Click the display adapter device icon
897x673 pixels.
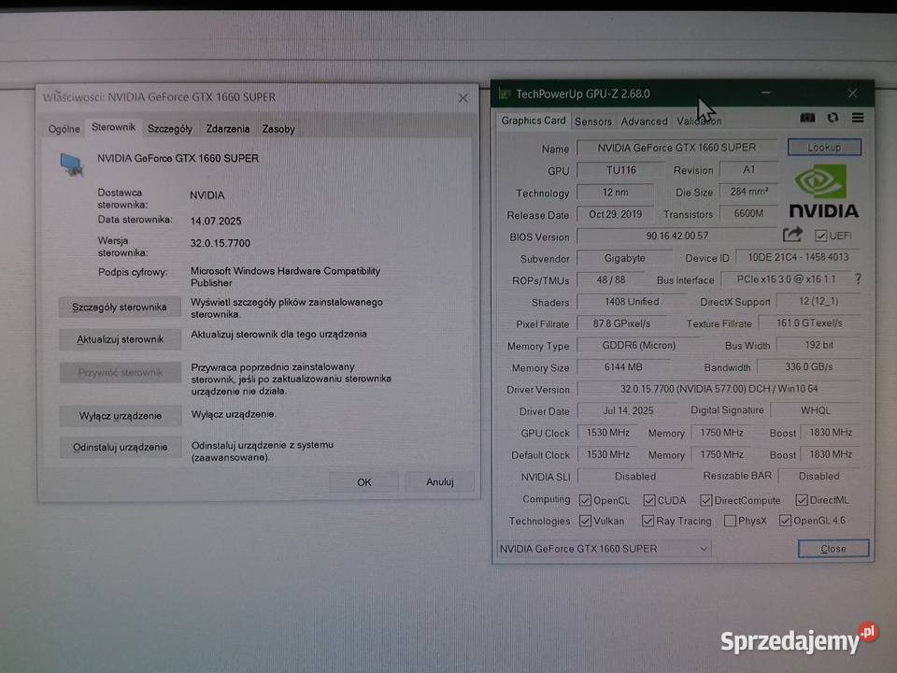72,164
